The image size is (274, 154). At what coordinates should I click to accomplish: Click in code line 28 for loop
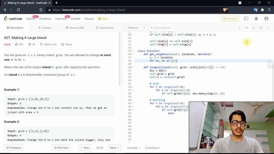coord(163,61)
